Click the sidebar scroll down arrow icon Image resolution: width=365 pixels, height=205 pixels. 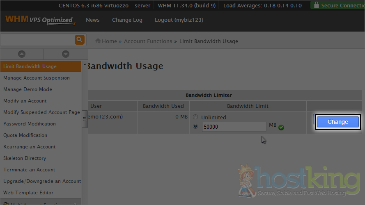click(x=66, y=54)
